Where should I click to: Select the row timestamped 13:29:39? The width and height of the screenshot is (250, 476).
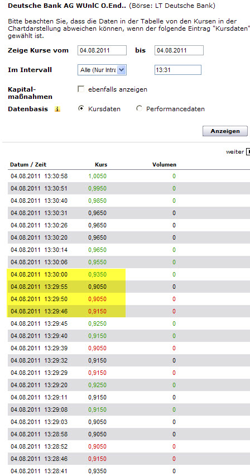[x=129, y=348]
